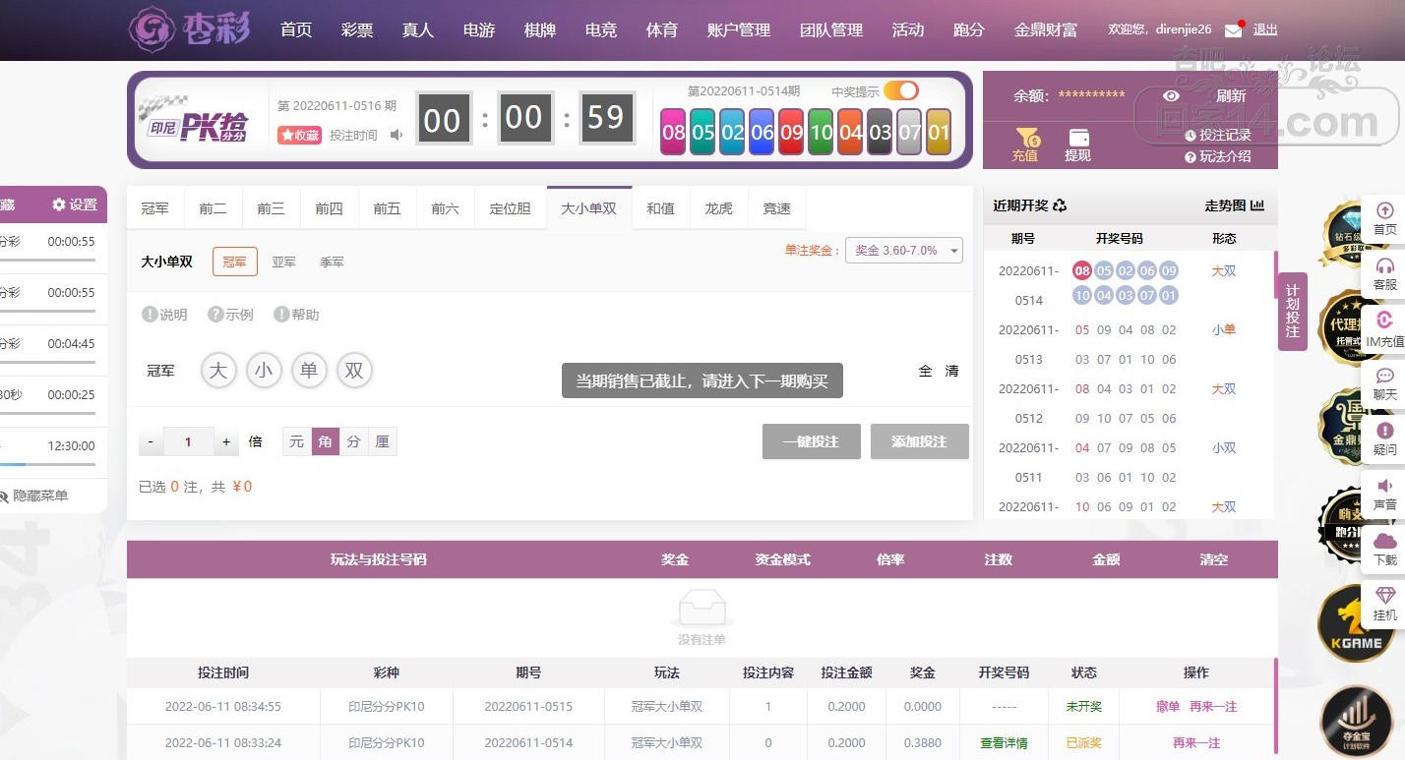This screenshot has height=760, width=1405.
Task: Click 声音 speaker in floating bar
Action: point(1384,494)
